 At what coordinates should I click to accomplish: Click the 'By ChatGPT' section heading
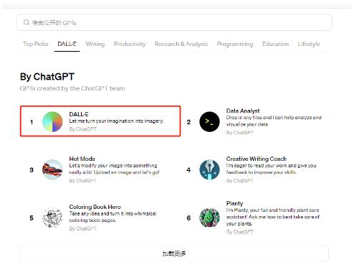tap(47, 77)
